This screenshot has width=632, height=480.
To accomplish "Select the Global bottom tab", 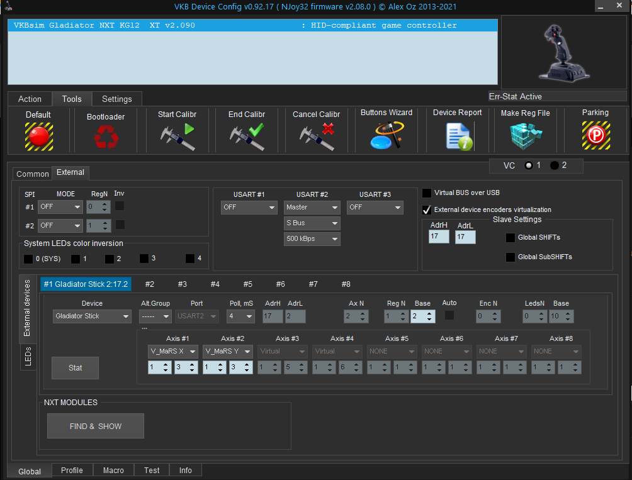I will pyautogui.click(x=30, y=472).
